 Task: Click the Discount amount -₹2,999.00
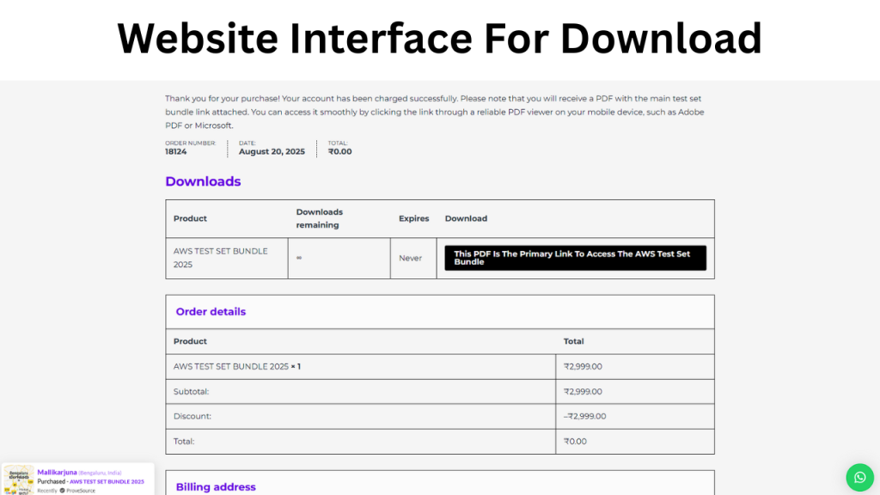(x=584, y=416)
